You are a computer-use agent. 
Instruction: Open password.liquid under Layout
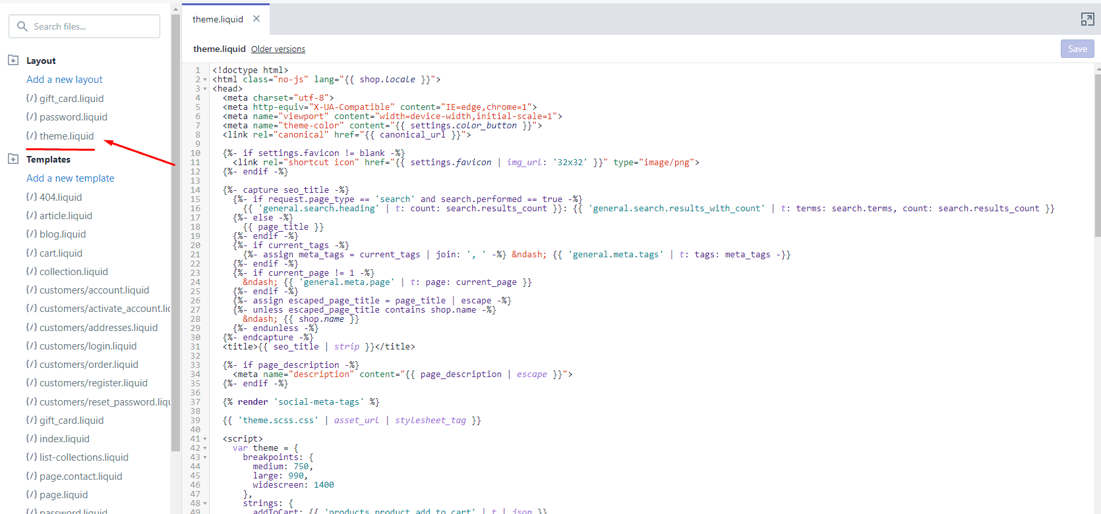73,117
